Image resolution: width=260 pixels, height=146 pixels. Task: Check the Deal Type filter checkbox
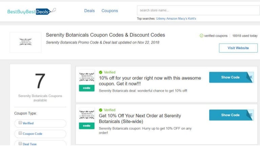(20, 144)
